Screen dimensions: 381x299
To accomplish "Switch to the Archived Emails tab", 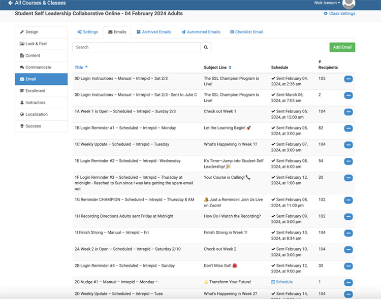I will coord(153,32).
